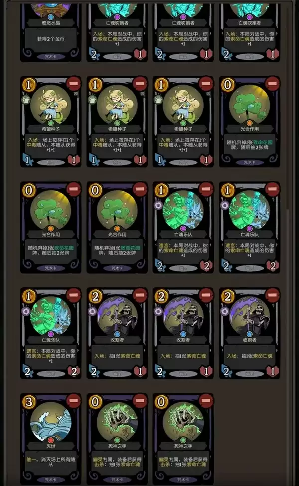Remove the 灭世 card with its minus button

pos(73,400)
